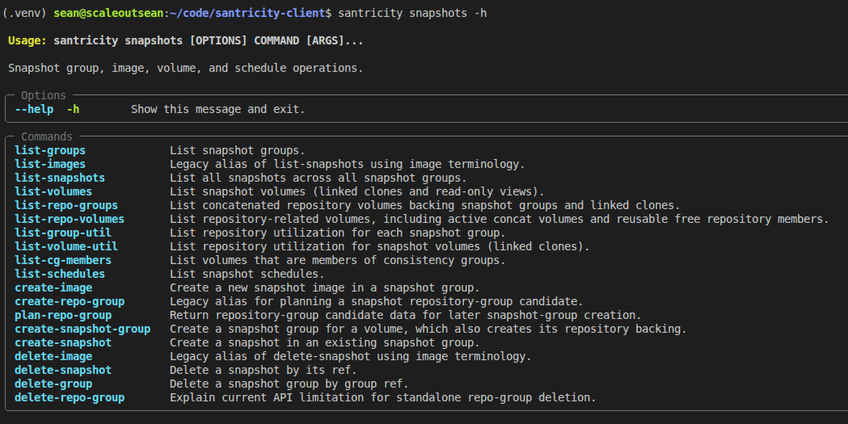Image resolution: width=848 pixels, height=424 pixels.
Task: Click the typed 'santricity snapshots -h' command
Action: point(412,13)
